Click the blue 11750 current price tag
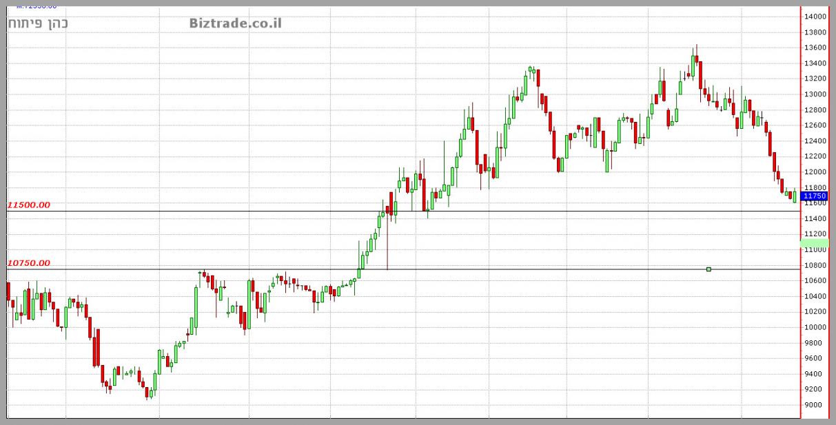The height and width of the screenshot is (425, 836). pos(814,196)
